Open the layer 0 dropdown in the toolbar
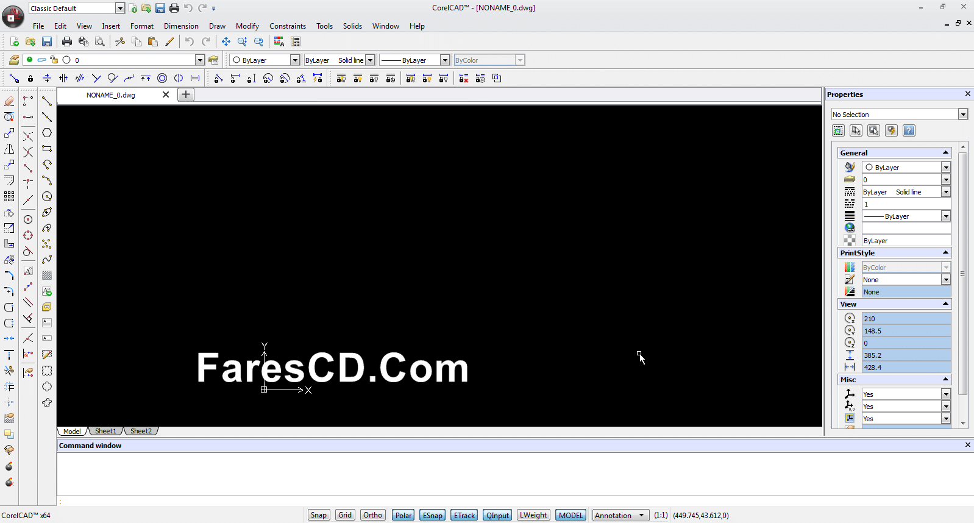Image resolution: width=974 pixels, height=523 pixels. pyautogui.click(x=200, y=60)
